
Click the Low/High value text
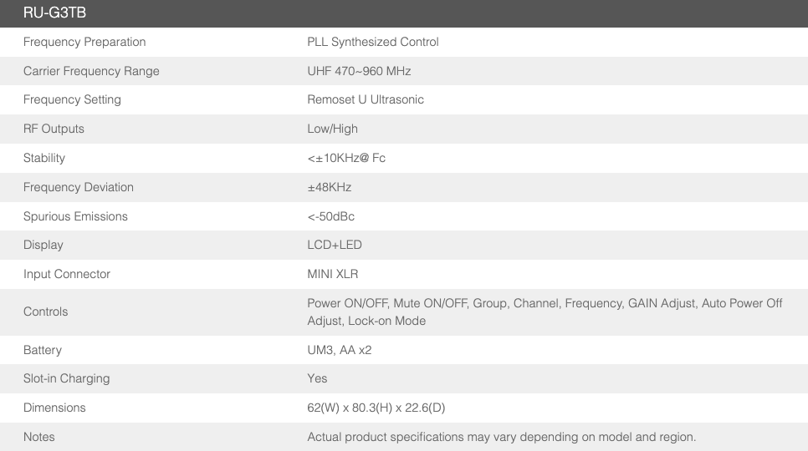pos(332,129)
